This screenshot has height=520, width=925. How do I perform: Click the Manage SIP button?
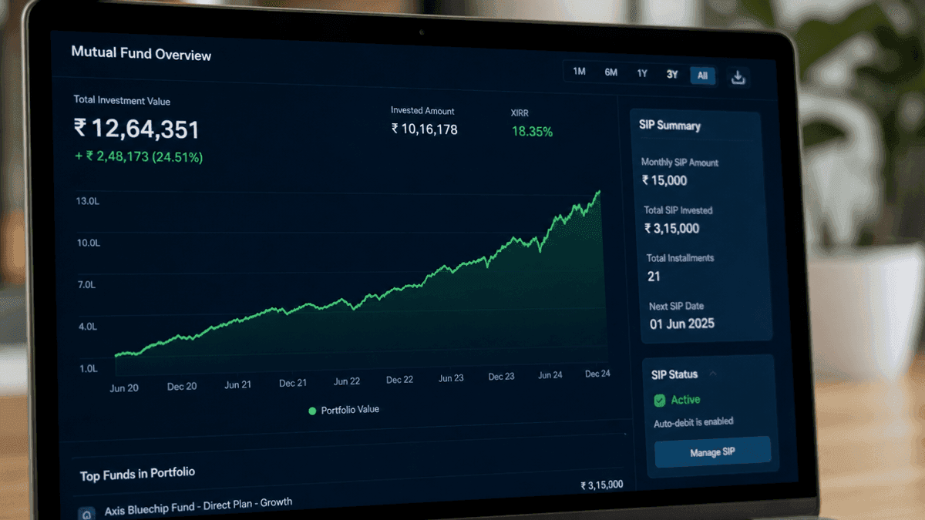[712, 451]
